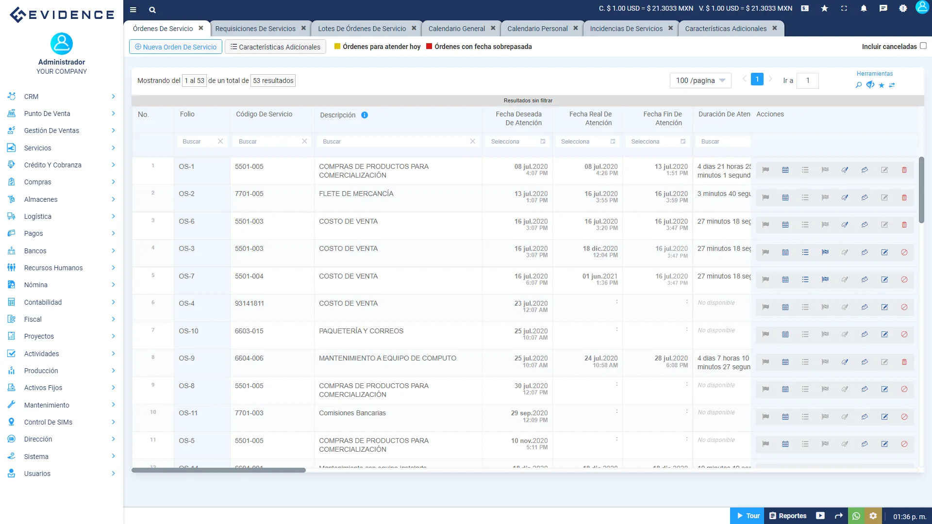Delete order OS-6 using the trash icon

(x=904, y=225)
